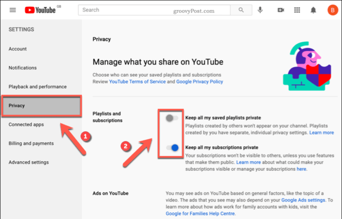The width and height of the screenshot is (342, 219).
Task: Open Playback and performance settings
Action: 37,87
